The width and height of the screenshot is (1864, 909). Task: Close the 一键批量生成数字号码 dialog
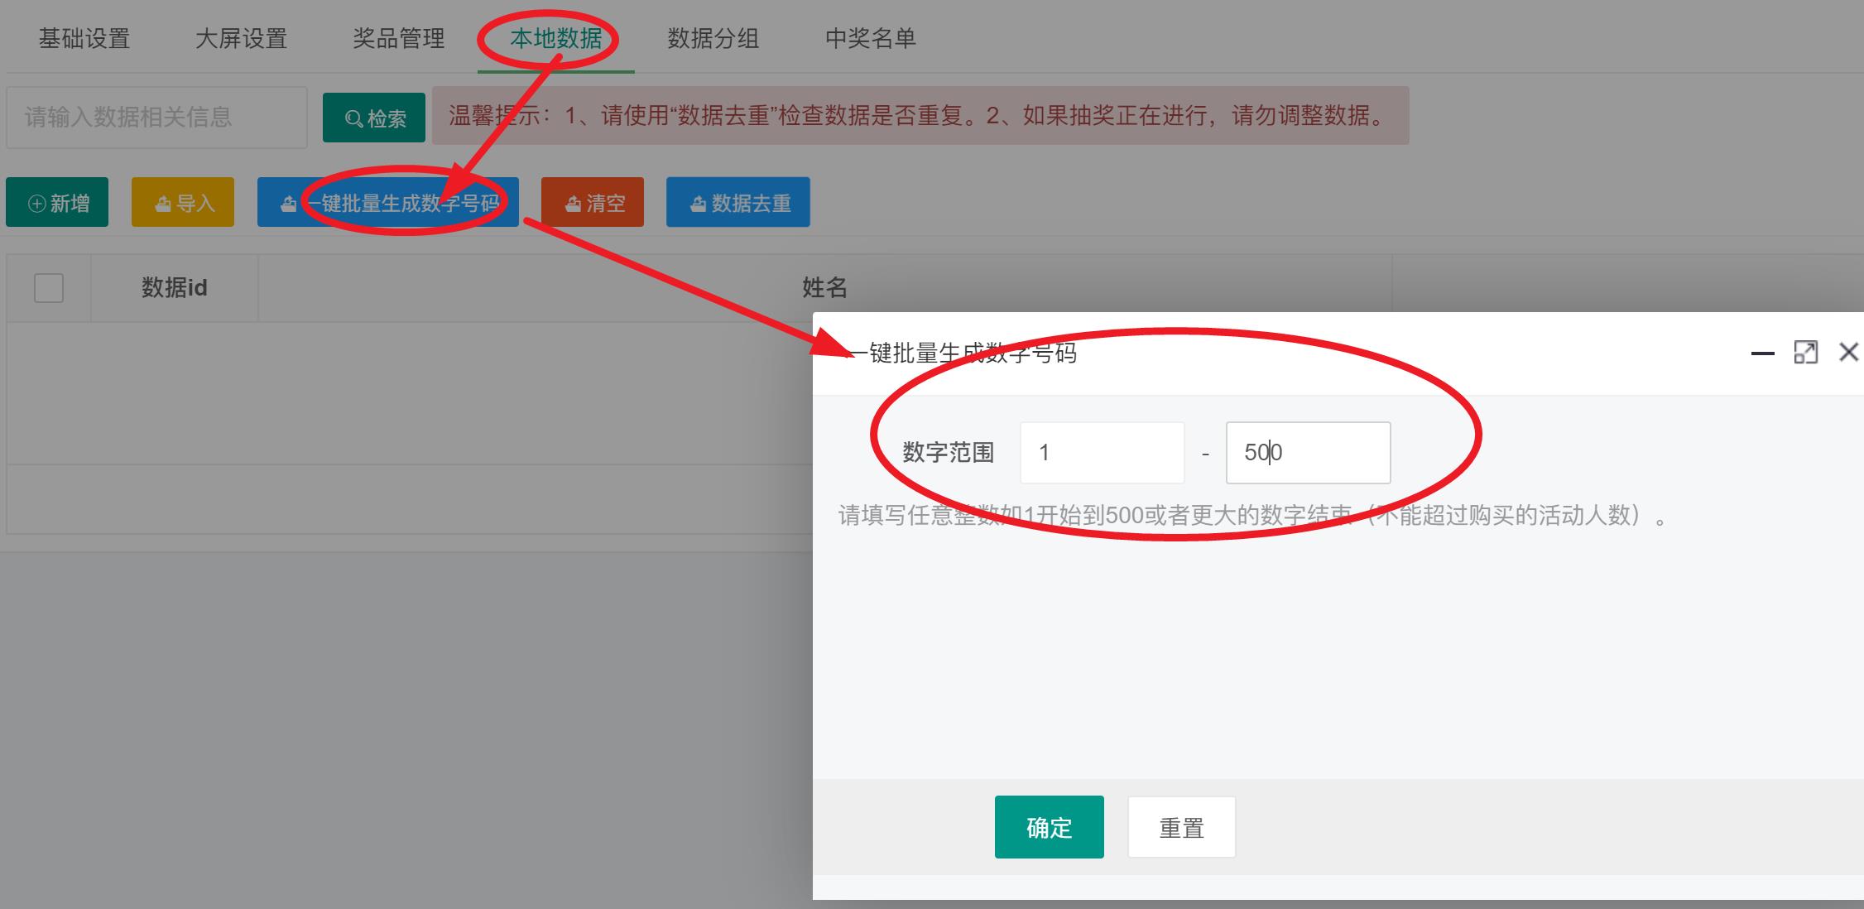[1848, 353]
